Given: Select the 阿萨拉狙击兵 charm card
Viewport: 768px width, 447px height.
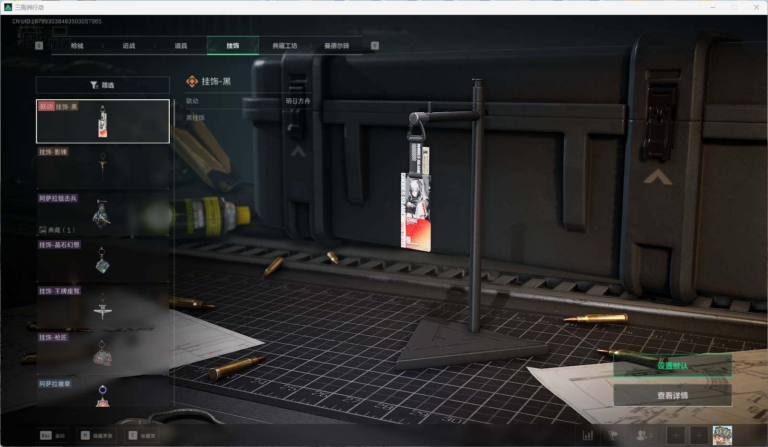Looking at the screenshot, I should click(103, 214).
